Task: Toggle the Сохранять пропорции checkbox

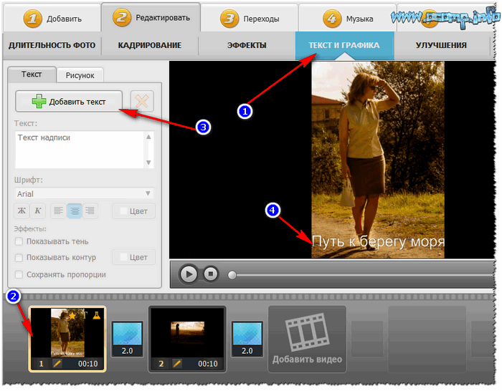Action: point(19,274)
